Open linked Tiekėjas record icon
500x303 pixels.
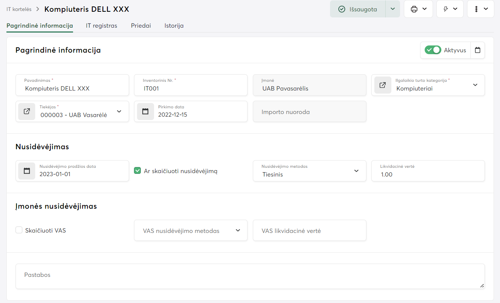pyautogui.click(x=26, y=111)
